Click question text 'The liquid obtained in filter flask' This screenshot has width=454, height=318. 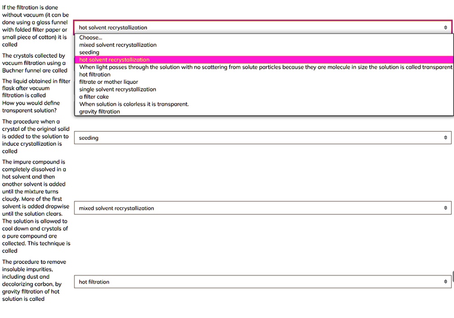coord(36,88)
